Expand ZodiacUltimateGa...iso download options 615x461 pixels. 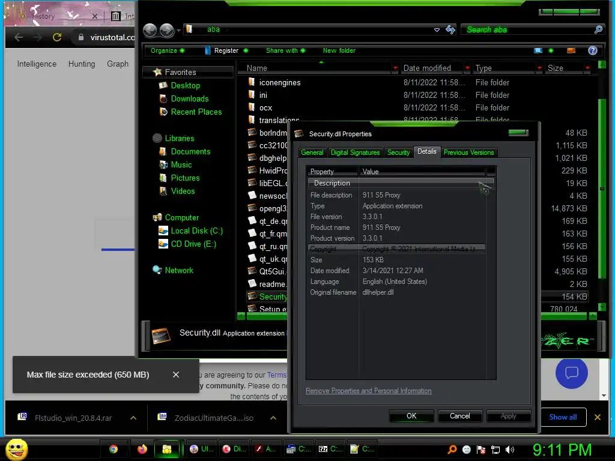click(273, 418)
